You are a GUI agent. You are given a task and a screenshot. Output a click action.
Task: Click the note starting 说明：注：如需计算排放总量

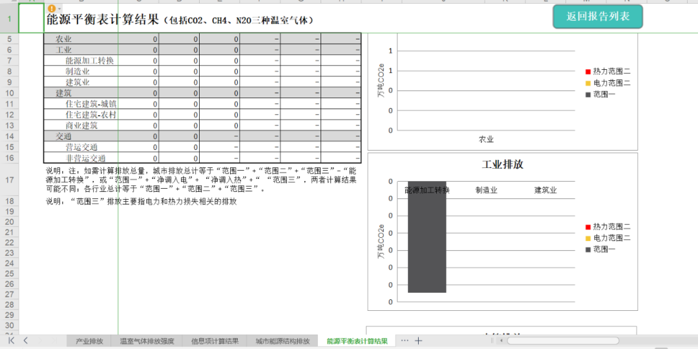201,180
